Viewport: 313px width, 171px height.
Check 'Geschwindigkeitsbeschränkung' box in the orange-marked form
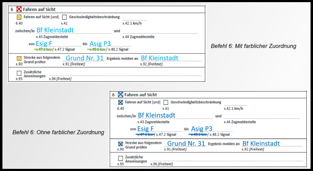pyautogui.click(x=64, y=17)
